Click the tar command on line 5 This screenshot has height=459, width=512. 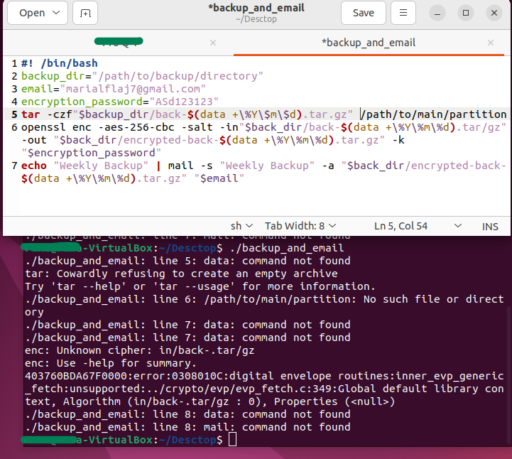(x=31, y=114)
